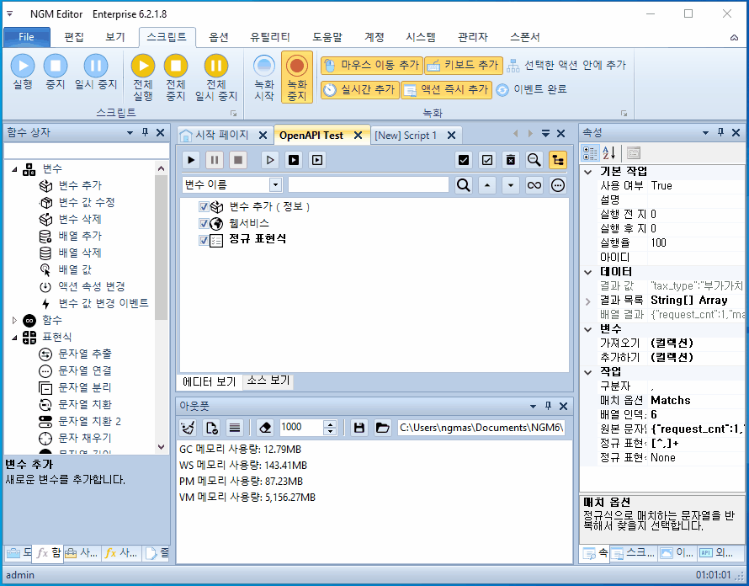The image size is (749, 586).
Task: Collapse the 데이터 property group
Action: click(588, 272)
